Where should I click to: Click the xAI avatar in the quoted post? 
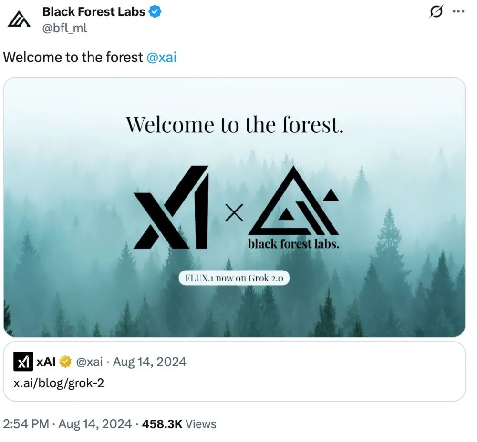click(23, 362)
